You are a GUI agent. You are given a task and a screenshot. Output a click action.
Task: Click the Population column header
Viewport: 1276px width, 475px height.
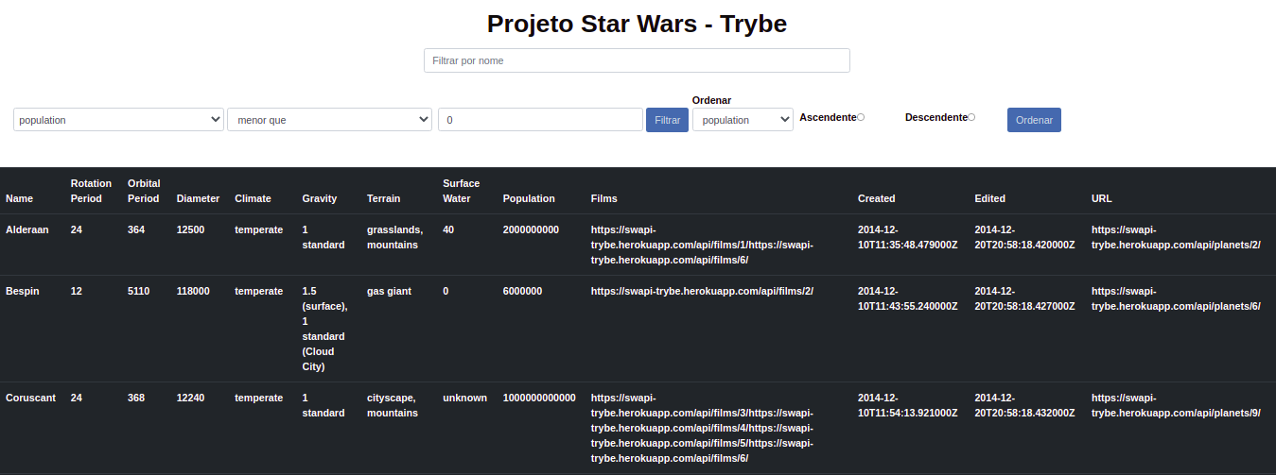(529, 198)
